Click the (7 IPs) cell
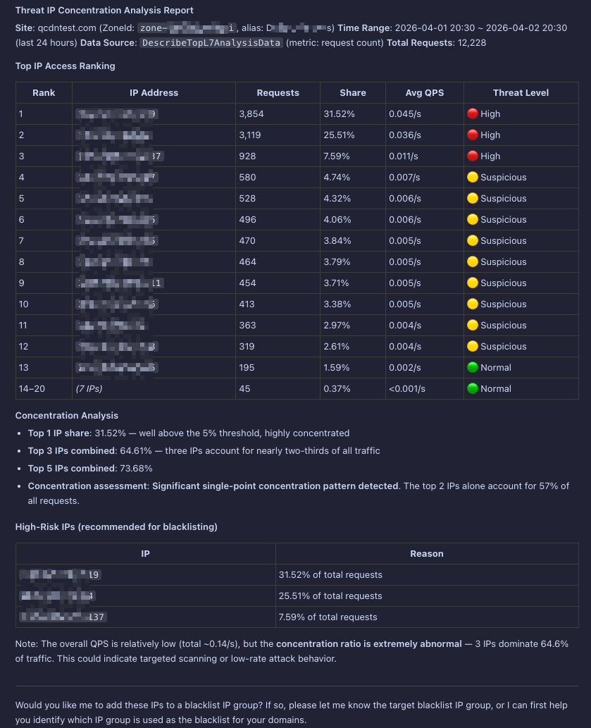 pos(89,388)
